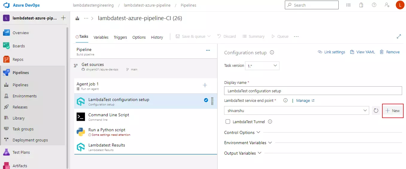Select the Lambdatest Results task

click(x=146, y=147)
